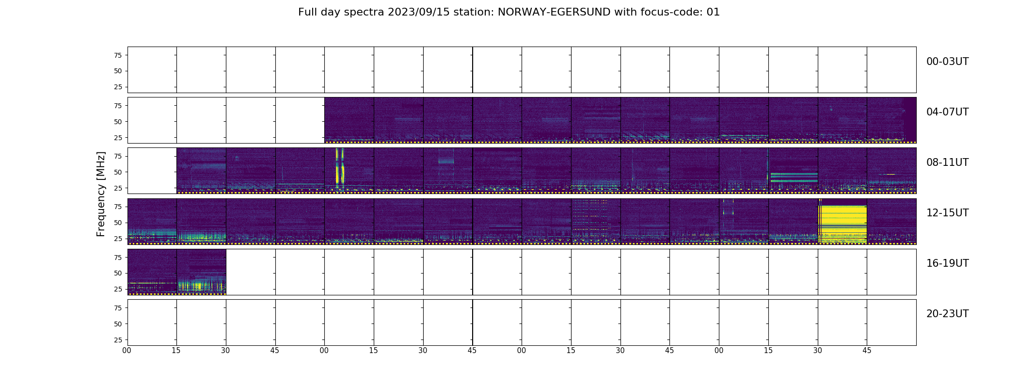Viewport: 1018px width, 388px height.
Task: Click the '75' tick label of the 00-03UT row
Action: tap(118, 55)
